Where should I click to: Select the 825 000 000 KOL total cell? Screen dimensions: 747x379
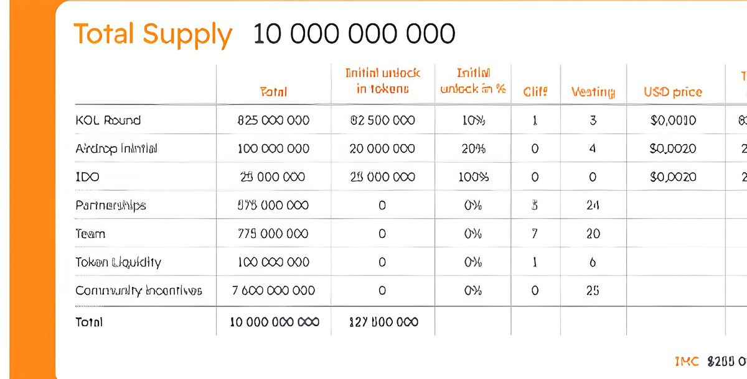273,121
